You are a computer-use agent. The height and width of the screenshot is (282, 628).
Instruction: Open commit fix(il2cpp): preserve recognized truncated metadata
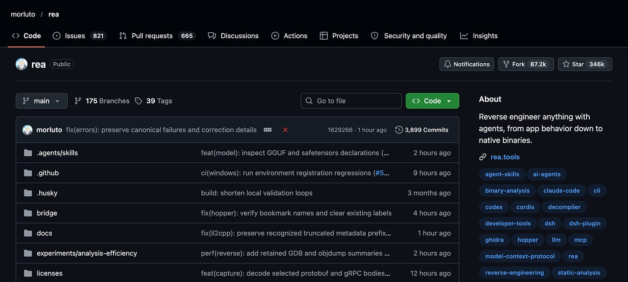(x=296, y=233)
